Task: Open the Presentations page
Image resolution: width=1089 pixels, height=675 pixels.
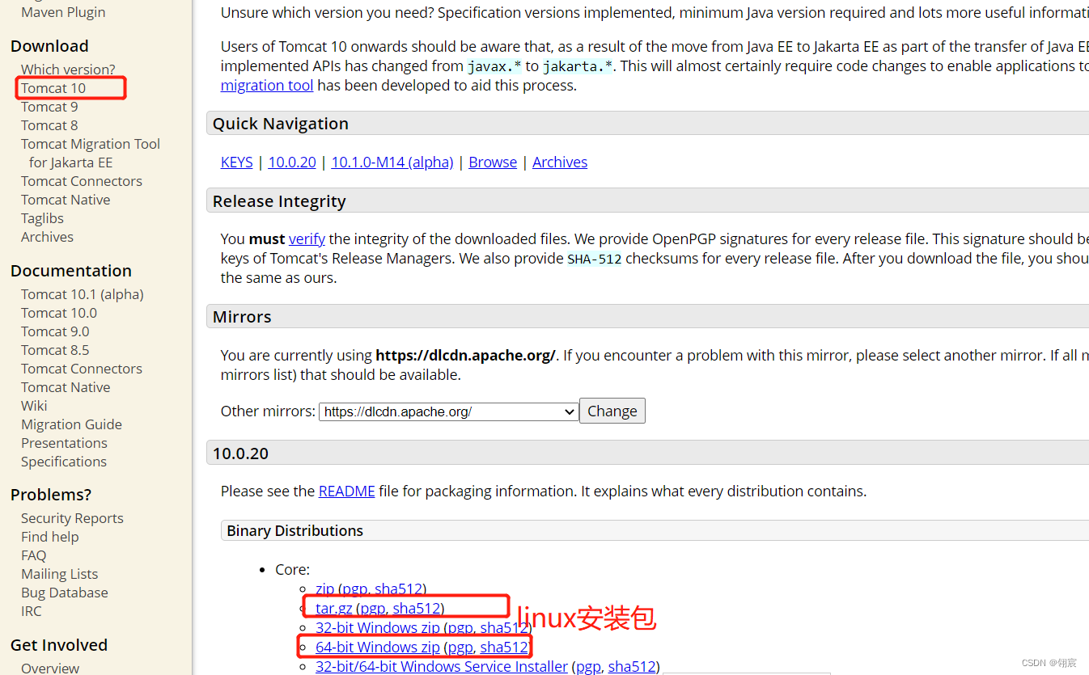Action: click(x=64, y=443)
